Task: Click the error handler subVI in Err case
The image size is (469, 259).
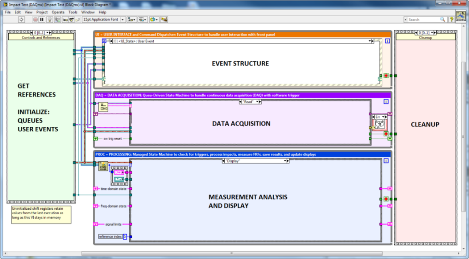Action: click(x=379, y=124)
